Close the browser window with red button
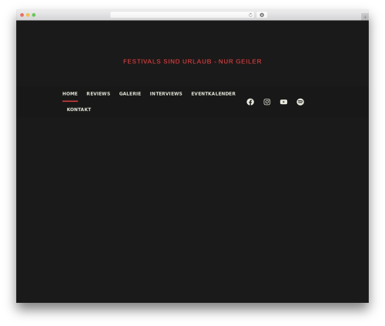The image size is (385, 326). coord(22,15)
